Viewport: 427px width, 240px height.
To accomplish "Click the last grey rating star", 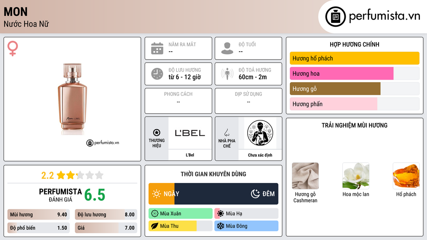I will click(x=99, y=175).
